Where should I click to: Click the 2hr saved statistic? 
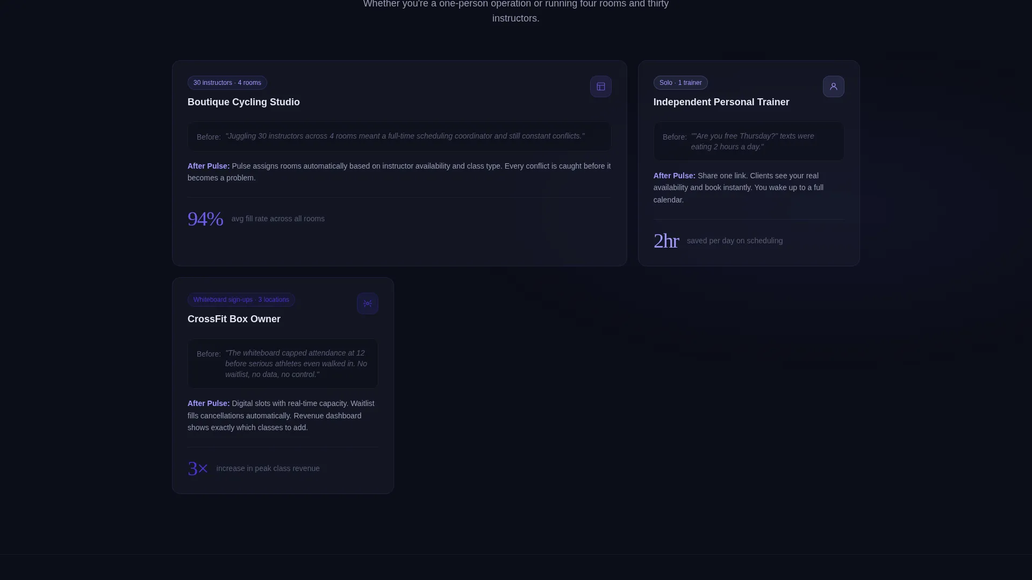tap(666, 241)
